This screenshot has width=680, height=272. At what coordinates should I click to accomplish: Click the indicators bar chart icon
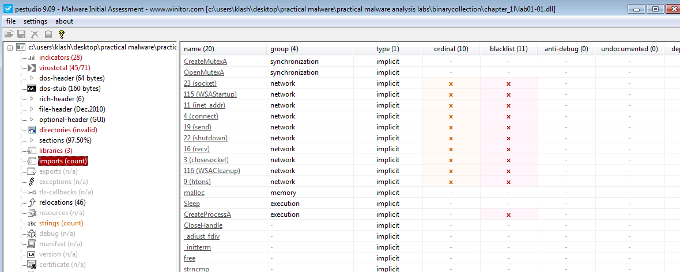pyautogui.click(x=31, y=58)
